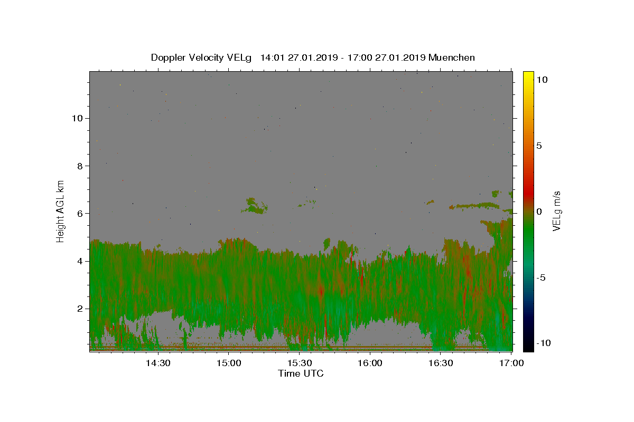Click the '14:30' time tick label
The width and height of the screenshot is (634, 422).
[x=157, y=363]
